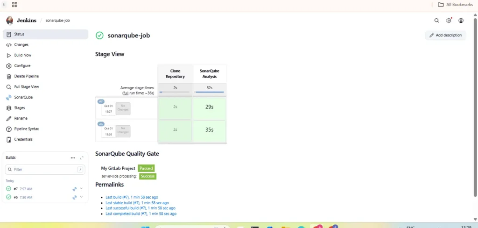Click the sonarqube-job breadcrumb link

(x=57, y=21)
